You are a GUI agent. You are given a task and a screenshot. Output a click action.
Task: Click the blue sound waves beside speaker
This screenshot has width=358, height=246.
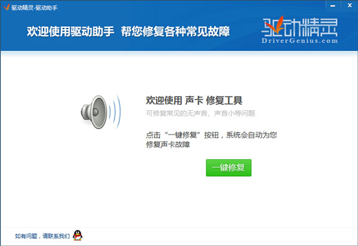[115, 112]
